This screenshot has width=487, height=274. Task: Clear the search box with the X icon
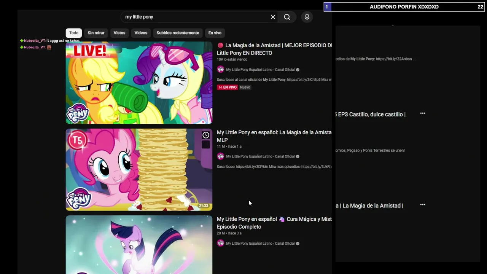[x=273, y=17]
